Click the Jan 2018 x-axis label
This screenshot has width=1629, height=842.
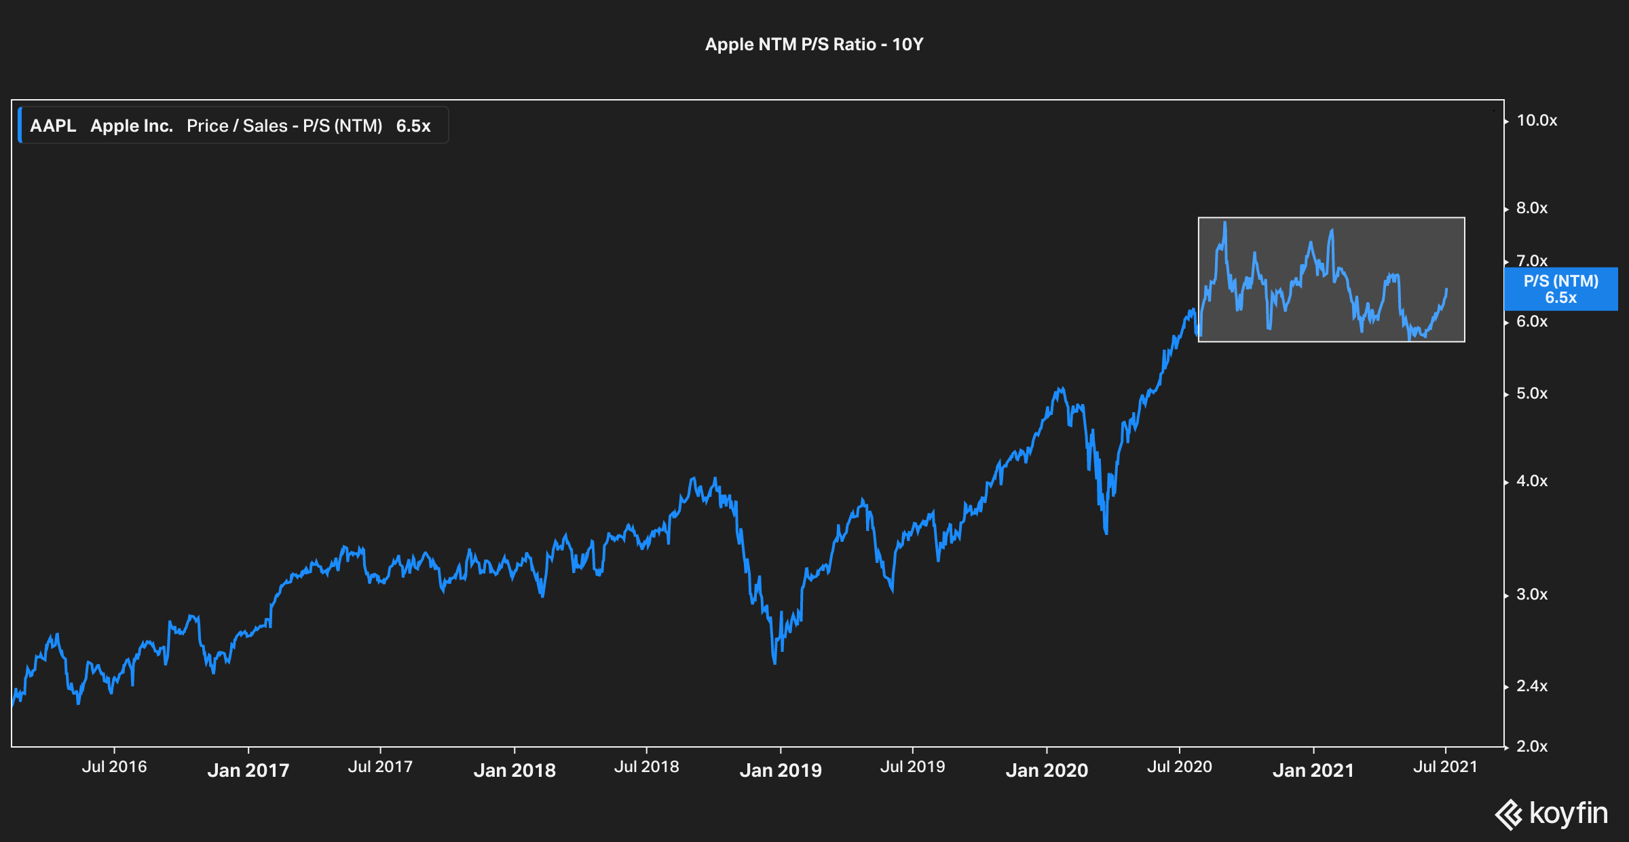point(514,771)
